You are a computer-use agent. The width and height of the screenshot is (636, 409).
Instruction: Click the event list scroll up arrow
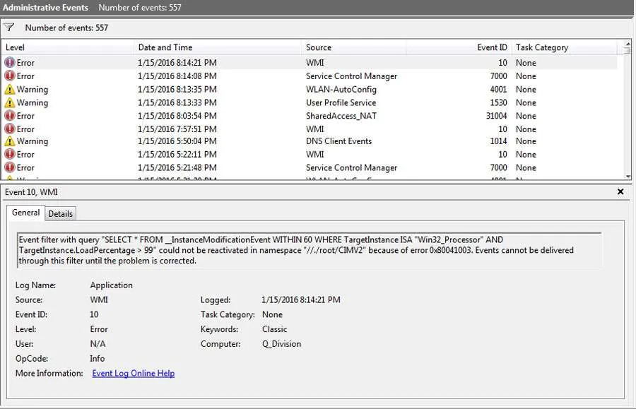click(x=628, y=43)
